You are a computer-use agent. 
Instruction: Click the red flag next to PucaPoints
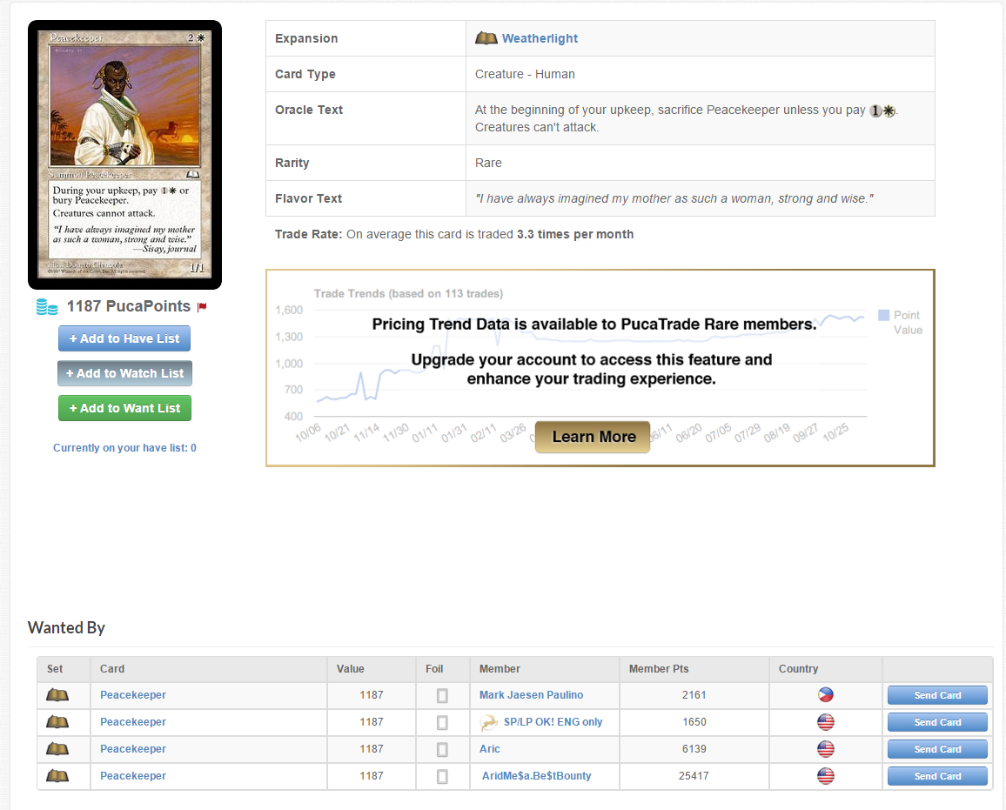click(202, 307)
